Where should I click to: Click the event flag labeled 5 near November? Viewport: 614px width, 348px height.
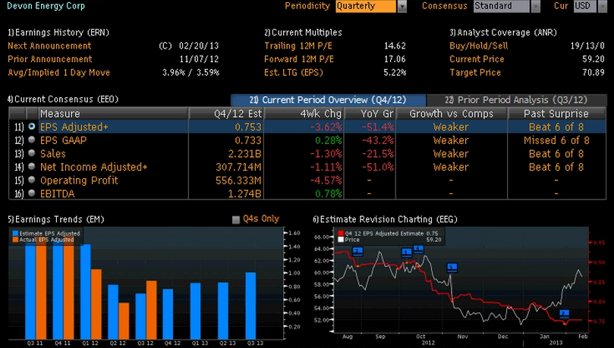point(452,268)
